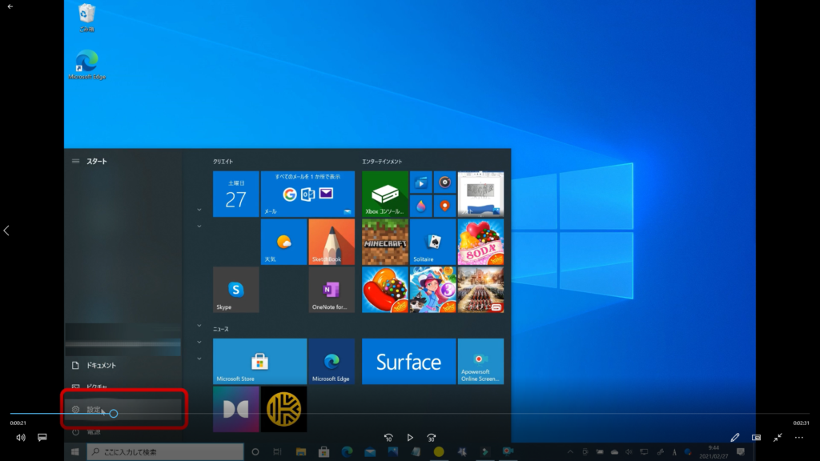Click the pencil edit icon
820x461 pixels.
coord(735,438)
